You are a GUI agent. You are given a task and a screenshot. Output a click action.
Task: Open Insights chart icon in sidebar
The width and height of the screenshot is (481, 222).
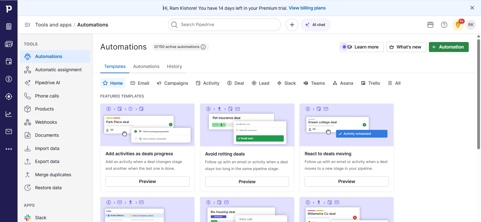coord(9,114)
